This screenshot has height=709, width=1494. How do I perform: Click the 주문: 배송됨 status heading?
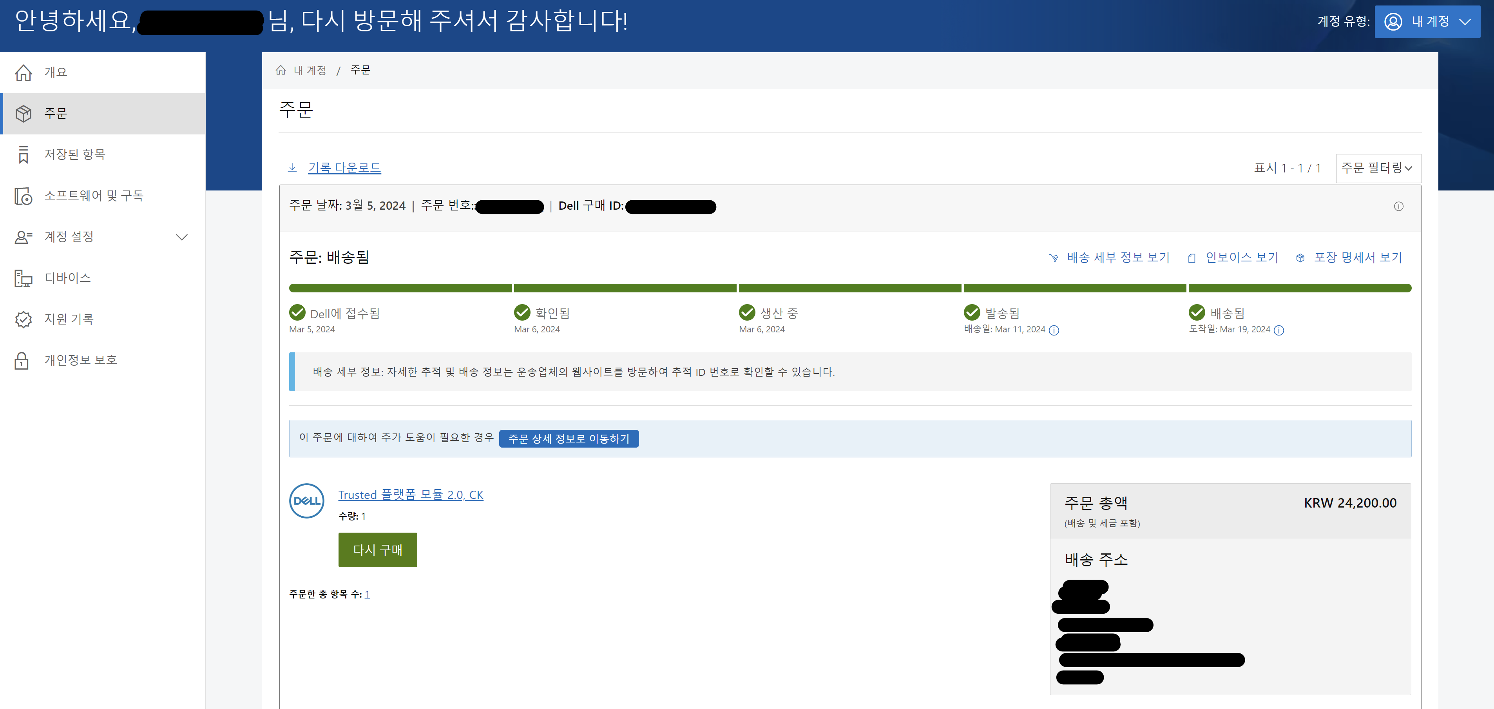point(330,257)
